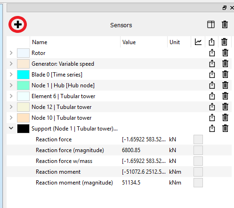
Task: Check plot box for Reaction moment (magnitude)
Action: [198, 183]
